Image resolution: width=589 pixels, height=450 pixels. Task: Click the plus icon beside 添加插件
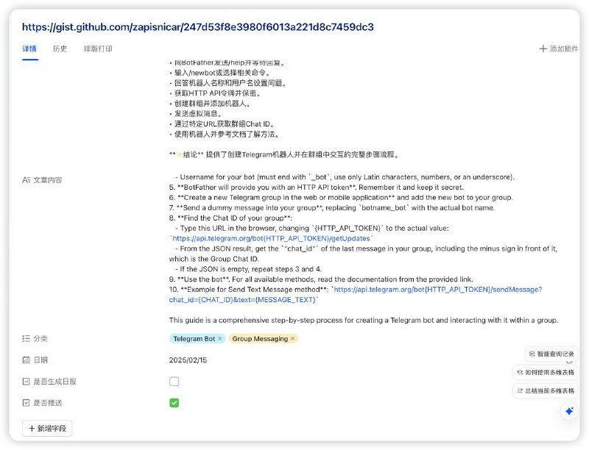click(x=543, y=49)
